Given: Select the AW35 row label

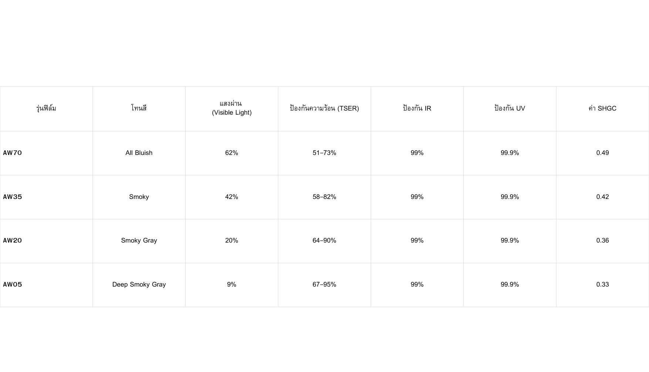Looking at the screenshot, I should coord(13,197).
